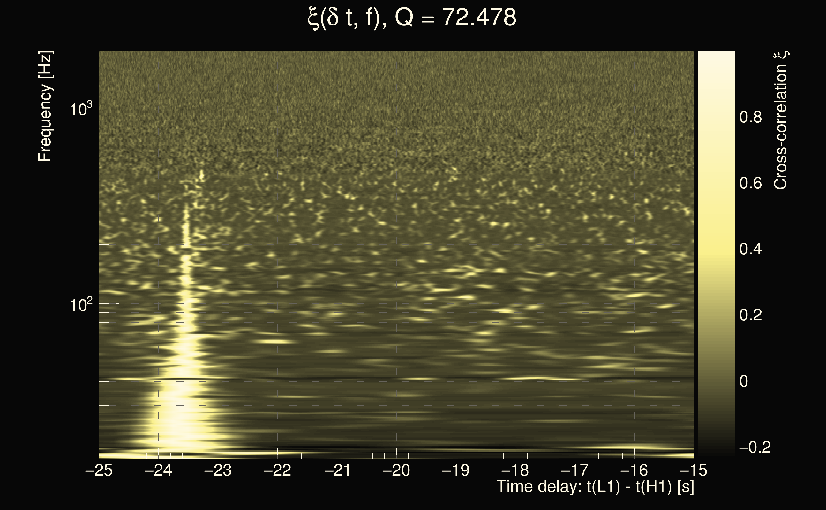Click the plot title showing Q = 72.478
This screenshot has width=826, height=510.
412,18
